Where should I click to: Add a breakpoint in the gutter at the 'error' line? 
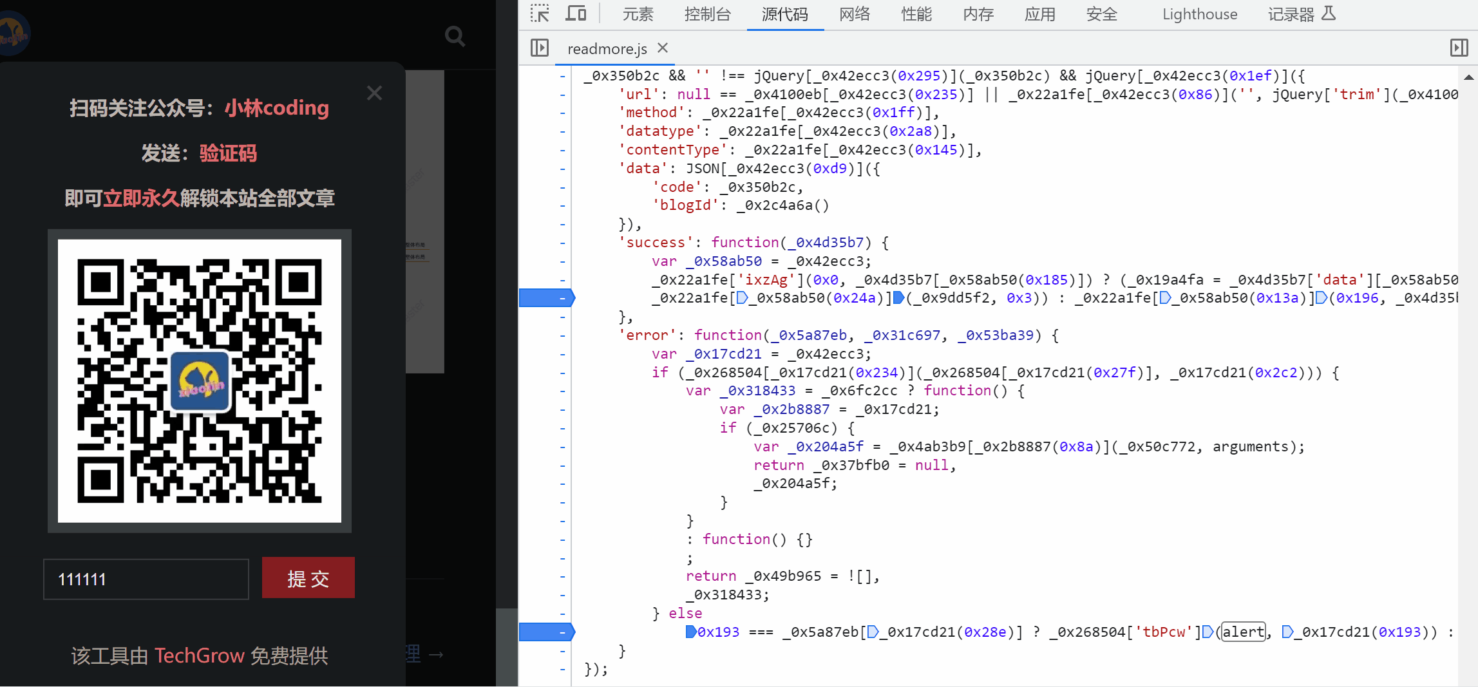tap(562, 335)
